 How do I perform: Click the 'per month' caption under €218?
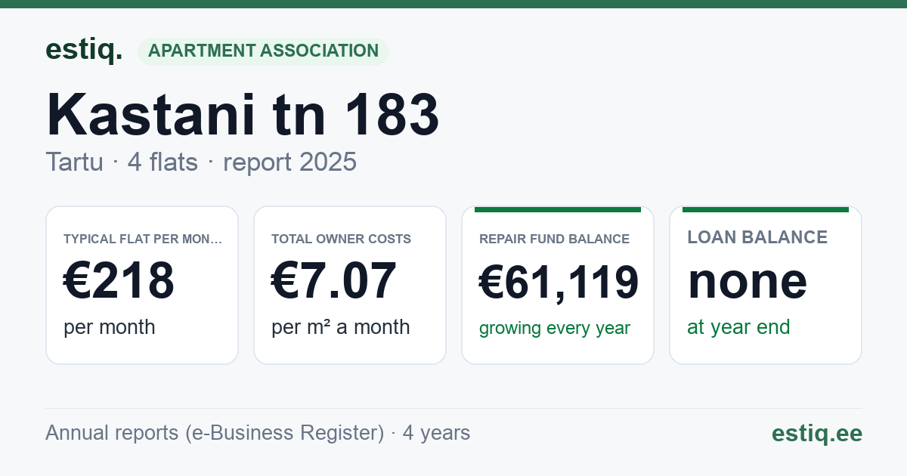(x=110, y=327)
